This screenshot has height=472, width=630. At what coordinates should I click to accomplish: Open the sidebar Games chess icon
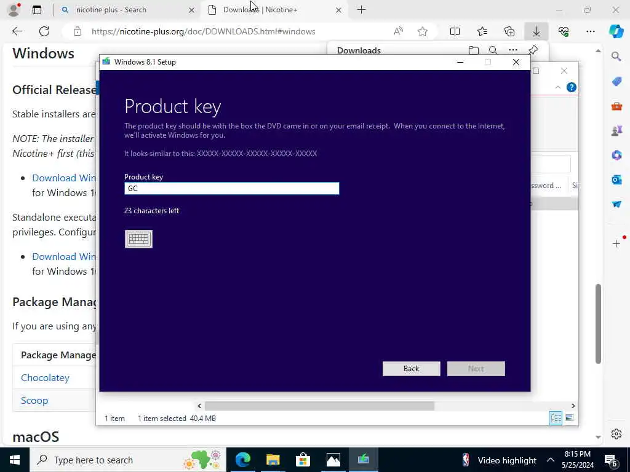[616, 130]
